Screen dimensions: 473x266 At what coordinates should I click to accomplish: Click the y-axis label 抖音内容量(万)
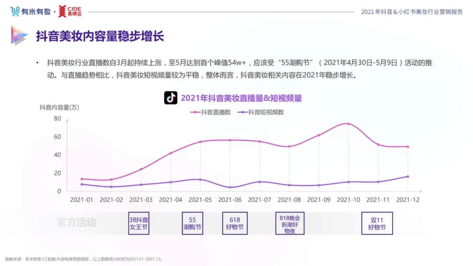coord(59,107)
